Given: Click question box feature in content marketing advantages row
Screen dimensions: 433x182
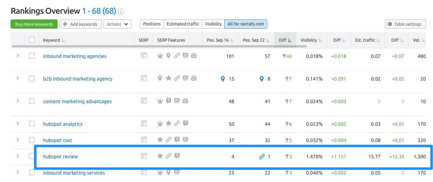Looking at the screenshot, I should (168, 101).
